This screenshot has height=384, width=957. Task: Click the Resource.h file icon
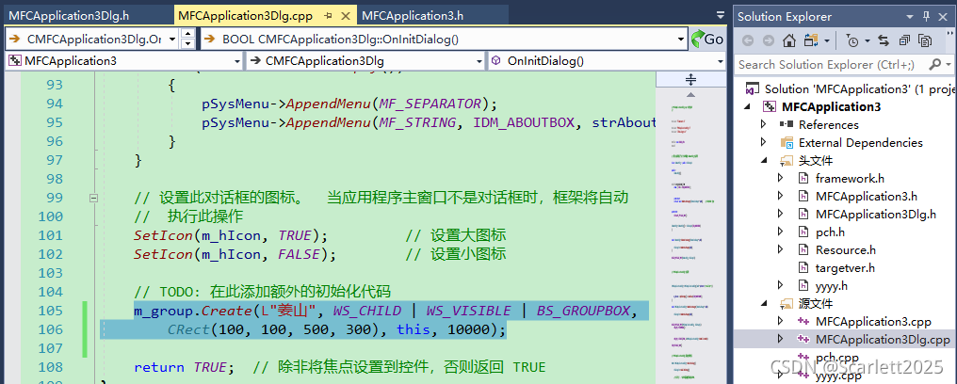click(x=803, y=250)
